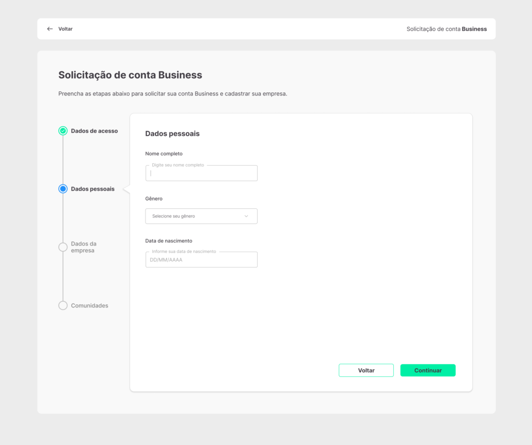
Task: Go to the Dados de acesso step
Action: 95,131
